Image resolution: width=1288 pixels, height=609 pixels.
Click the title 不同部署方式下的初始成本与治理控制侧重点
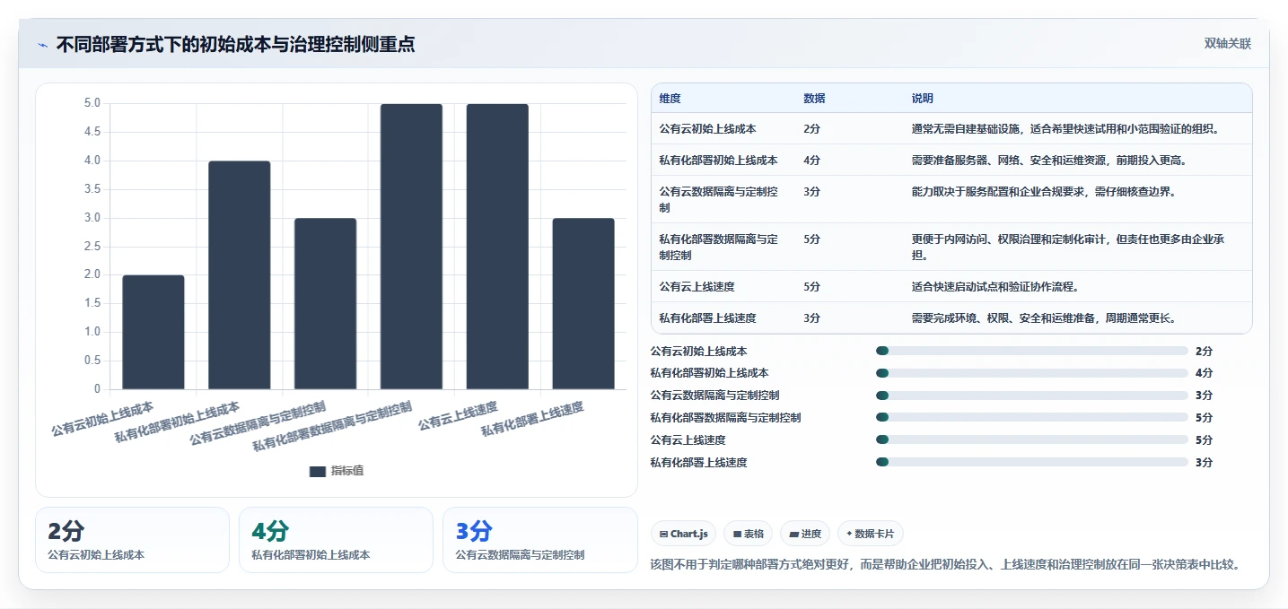coord(236,44)
